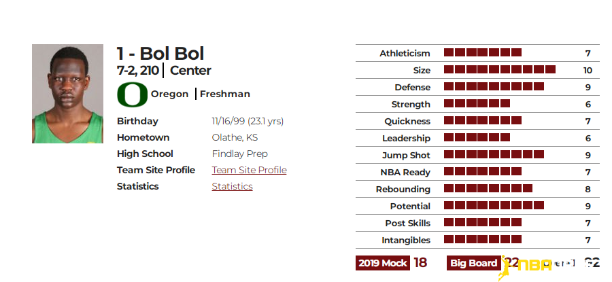The height and width of the screenshot is (282, 612).
Task: Click the Big Board badge
Action: [473, 263]
